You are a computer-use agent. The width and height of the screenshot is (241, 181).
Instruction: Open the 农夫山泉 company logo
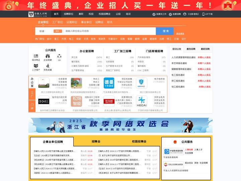109,101
